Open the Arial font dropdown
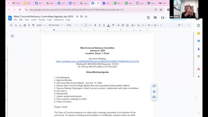Viewport: 208px width, 117px height. (72, 25)
